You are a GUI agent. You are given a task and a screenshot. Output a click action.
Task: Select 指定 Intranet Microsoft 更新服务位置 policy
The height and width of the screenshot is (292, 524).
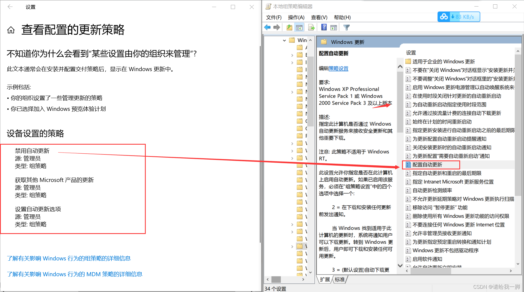[x=453, y=182]
